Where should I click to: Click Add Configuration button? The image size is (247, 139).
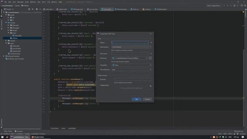tap(213, 5)
